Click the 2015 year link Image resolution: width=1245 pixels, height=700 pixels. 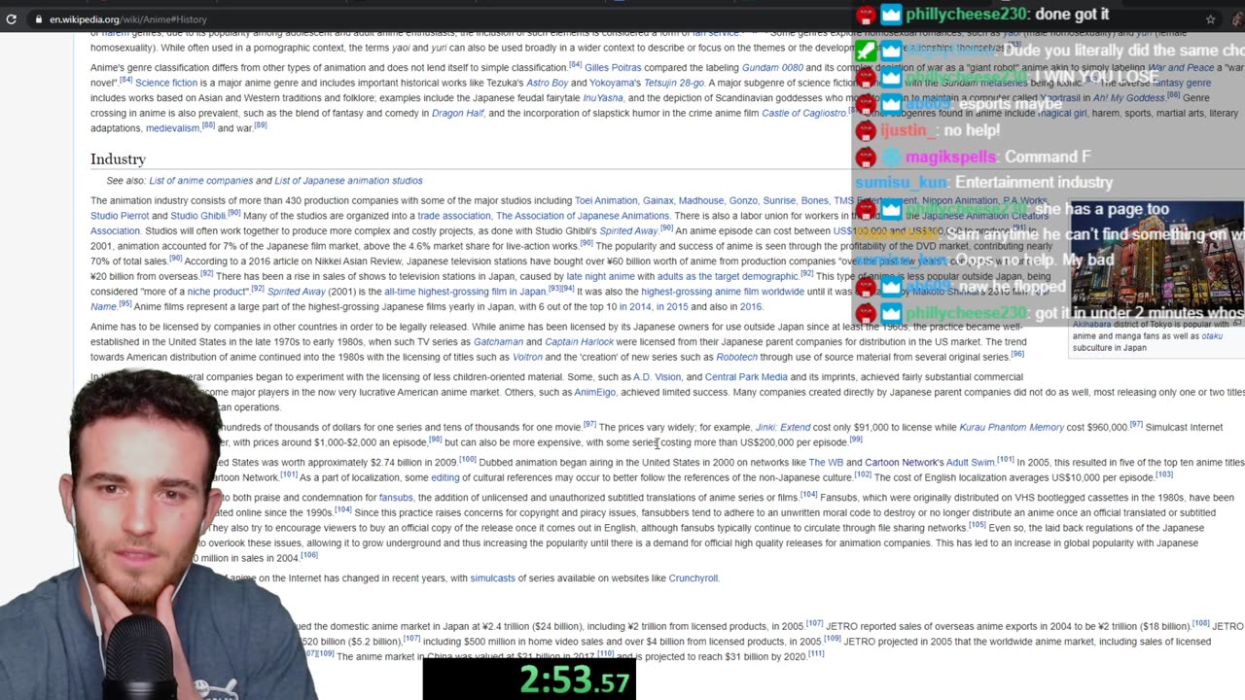[x=671, y=307]
